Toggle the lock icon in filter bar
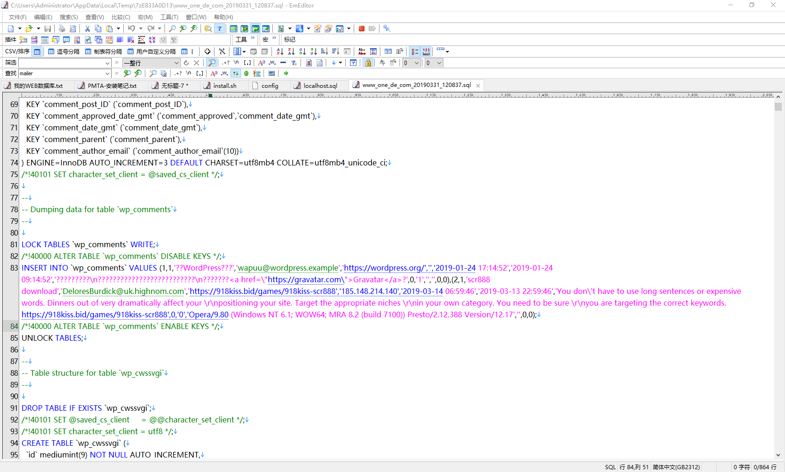 (368, 63)
